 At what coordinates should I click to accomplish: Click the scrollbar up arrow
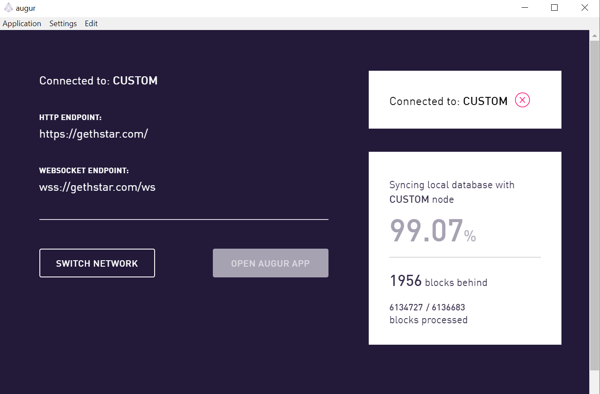click(x=594, y=36)
